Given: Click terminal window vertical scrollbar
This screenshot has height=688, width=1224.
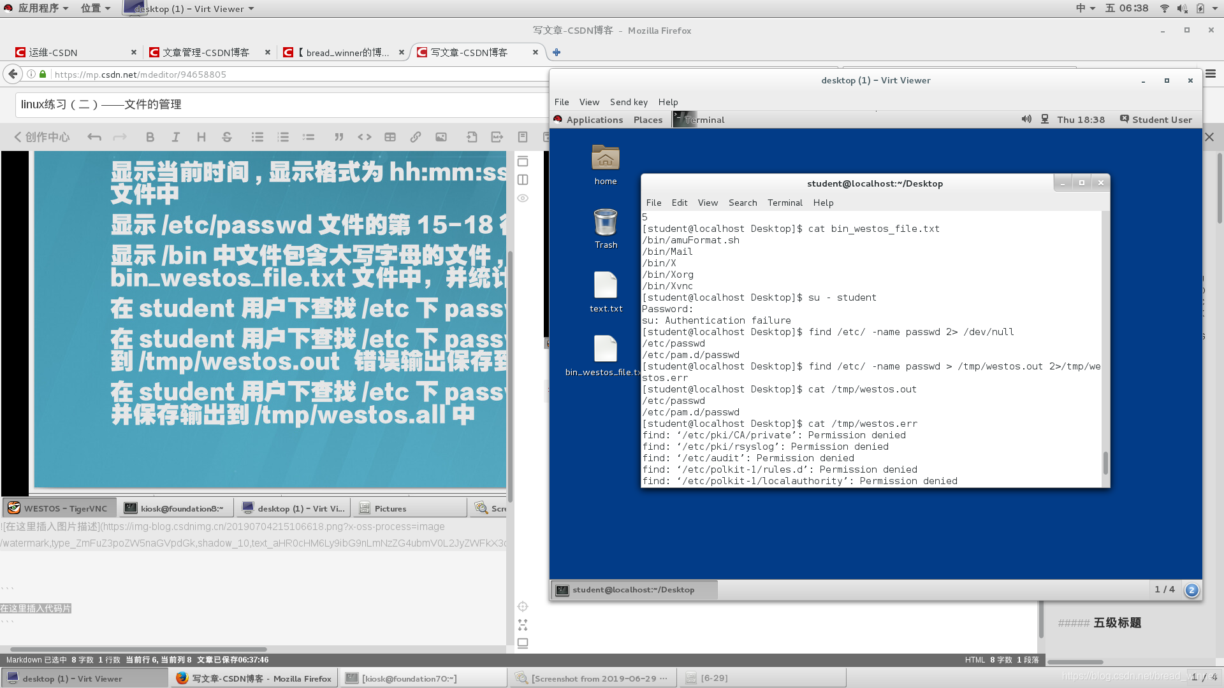Looking at the screenshot, I should tap(1105, 462).
